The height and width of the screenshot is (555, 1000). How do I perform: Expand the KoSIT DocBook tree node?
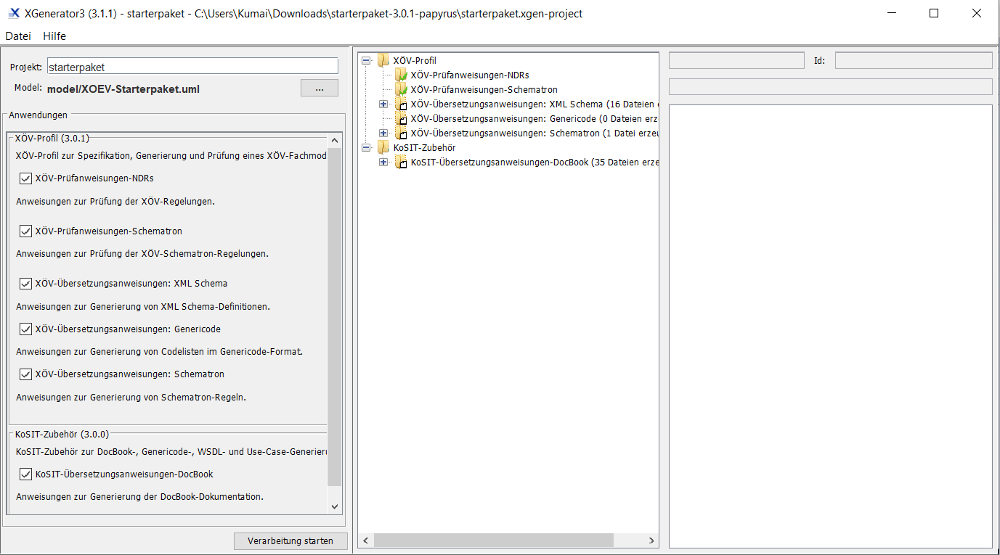(x=383, y=163)
